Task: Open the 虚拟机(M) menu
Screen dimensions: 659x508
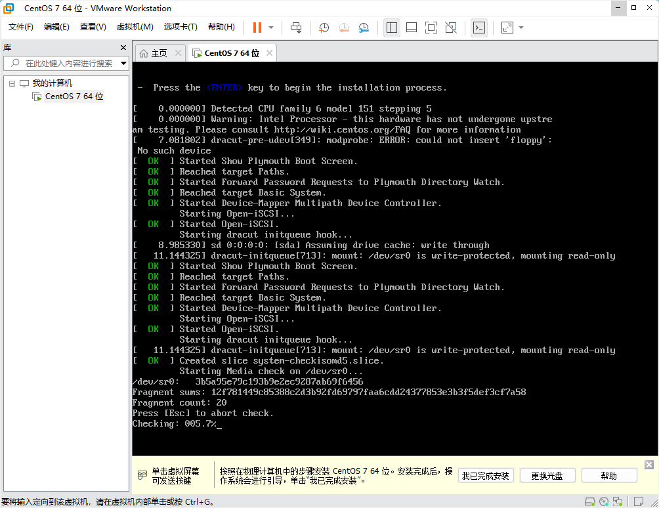Action: [x=135, y=27]
